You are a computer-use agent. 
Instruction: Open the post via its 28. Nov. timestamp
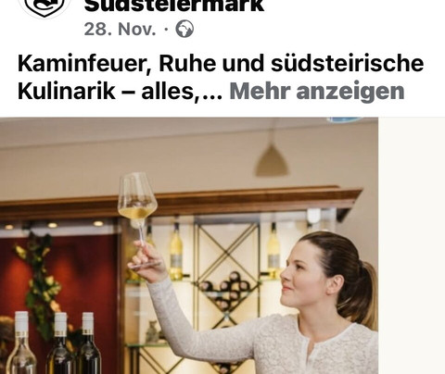click(120, 30)
